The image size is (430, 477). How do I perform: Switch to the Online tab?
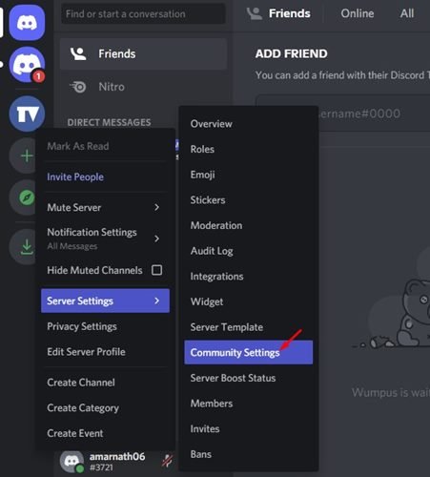pos(358,13)
